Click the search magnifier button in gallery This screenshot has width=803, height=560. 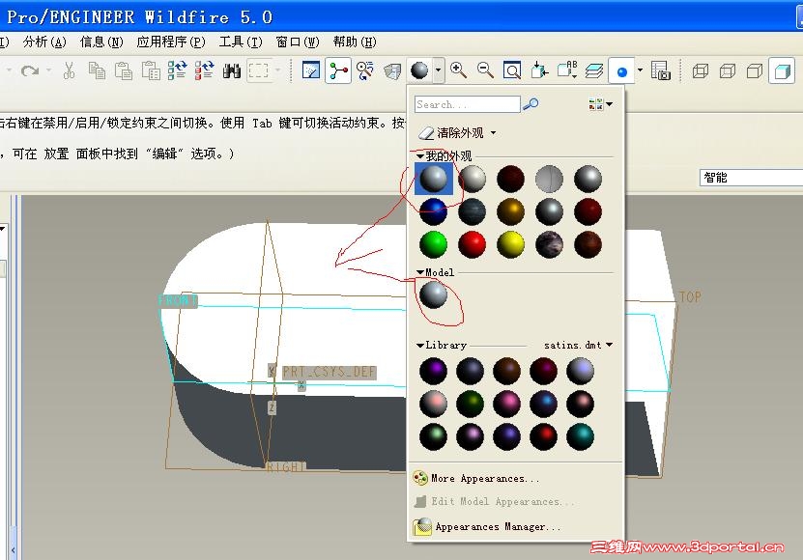[531, 104]
